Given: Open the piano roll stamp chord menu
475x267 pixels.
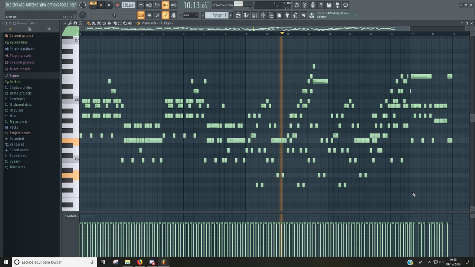Looking at the screenshot, I should click(x=81, y=23).
